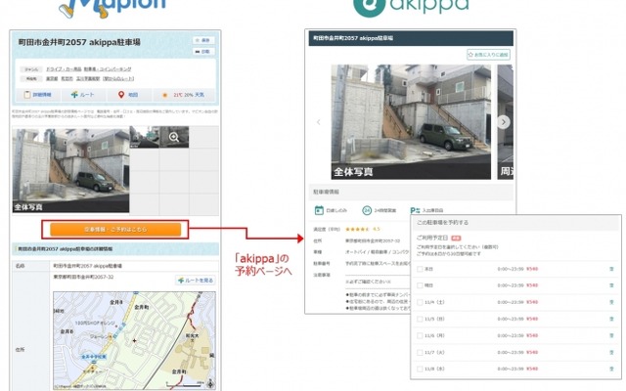Open the 地図 tab with the red pin
Viewport: 626px width, 391px height.
(128, 95)
